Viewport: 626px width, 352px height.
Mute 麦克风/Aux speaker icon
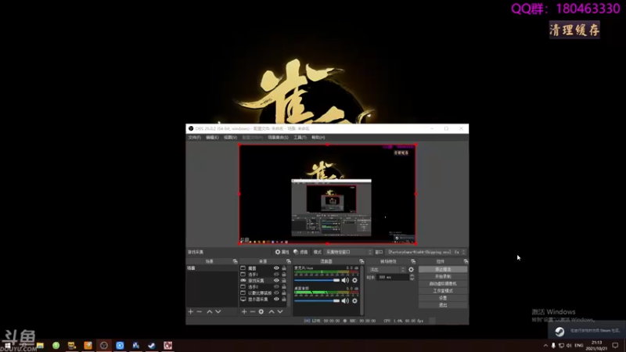tap(345, 280)
